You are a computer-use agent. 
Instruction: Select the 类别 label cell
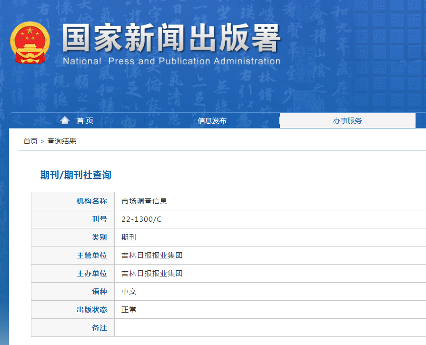pyautogui.click(x=73, y=237)
